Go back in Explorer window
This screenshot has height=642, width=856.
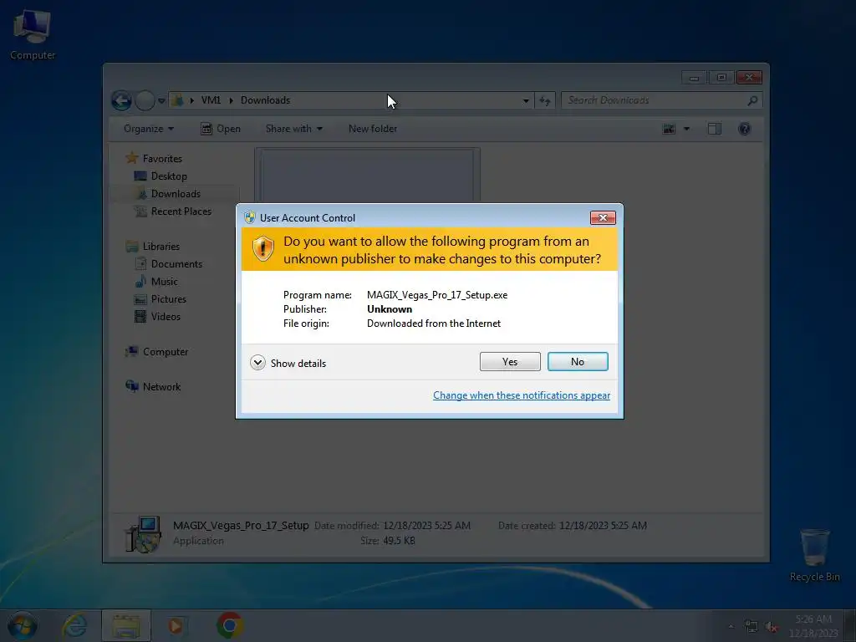121,100
